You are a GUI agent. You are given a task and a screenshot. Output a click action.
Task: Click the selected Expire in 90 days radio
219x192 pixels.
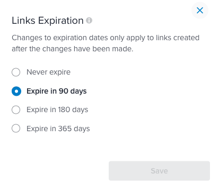(16, 91)
